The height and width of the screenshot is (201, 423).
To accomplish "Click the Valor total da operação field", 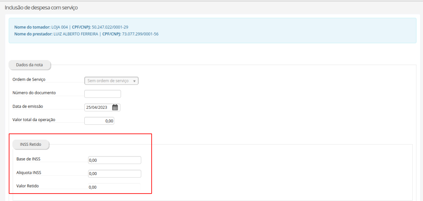I will tap(99, 121).
